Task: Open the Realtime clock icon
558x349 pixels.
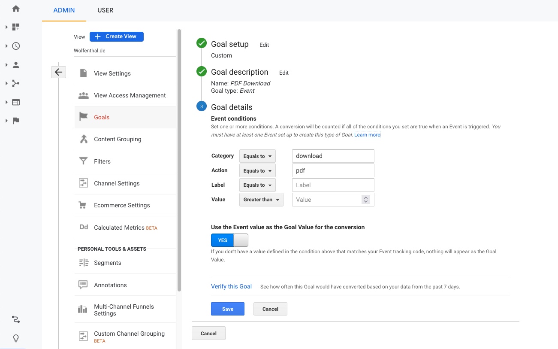Action: 16,46
